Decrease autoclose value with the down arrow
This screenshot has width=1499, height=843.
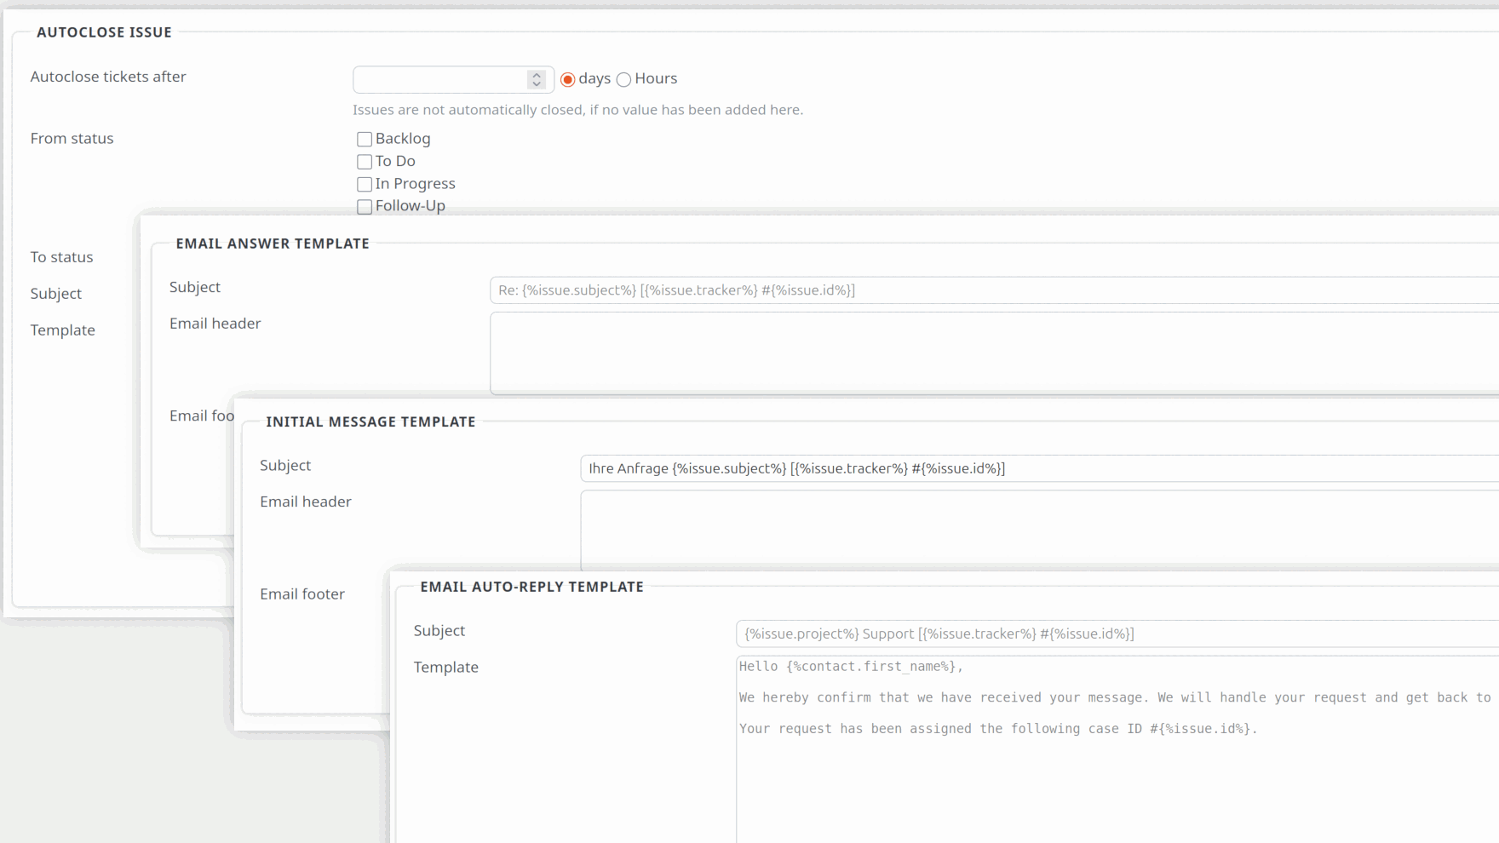(537, 84)
